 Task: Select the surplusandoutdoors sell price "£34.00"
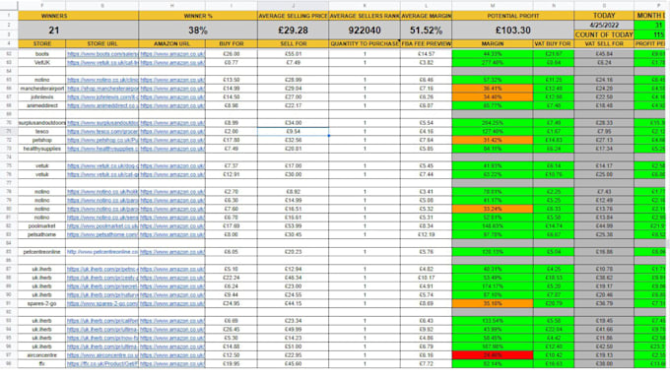pyautogui.click(x=294, y=123)
